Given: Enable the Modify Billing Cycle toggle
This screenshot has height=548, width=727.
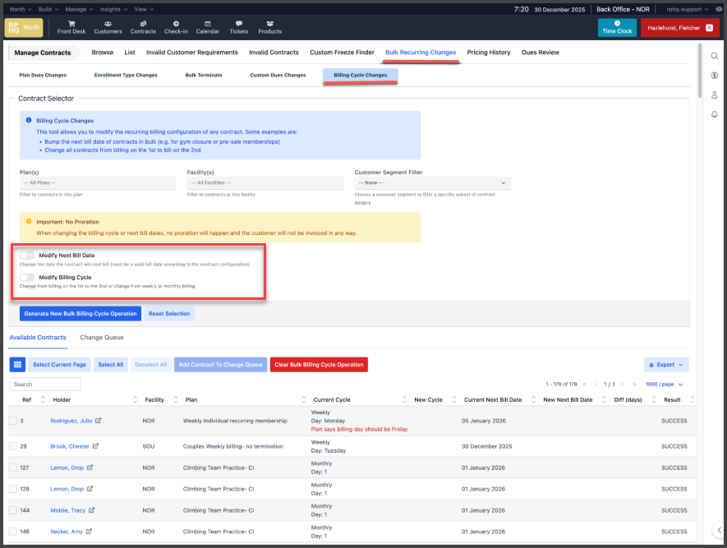Looking at the screenshot, I should 27,278.
